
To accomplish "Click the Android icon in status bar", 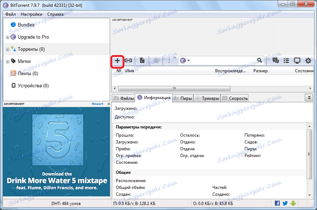I will tap(293, 203).
